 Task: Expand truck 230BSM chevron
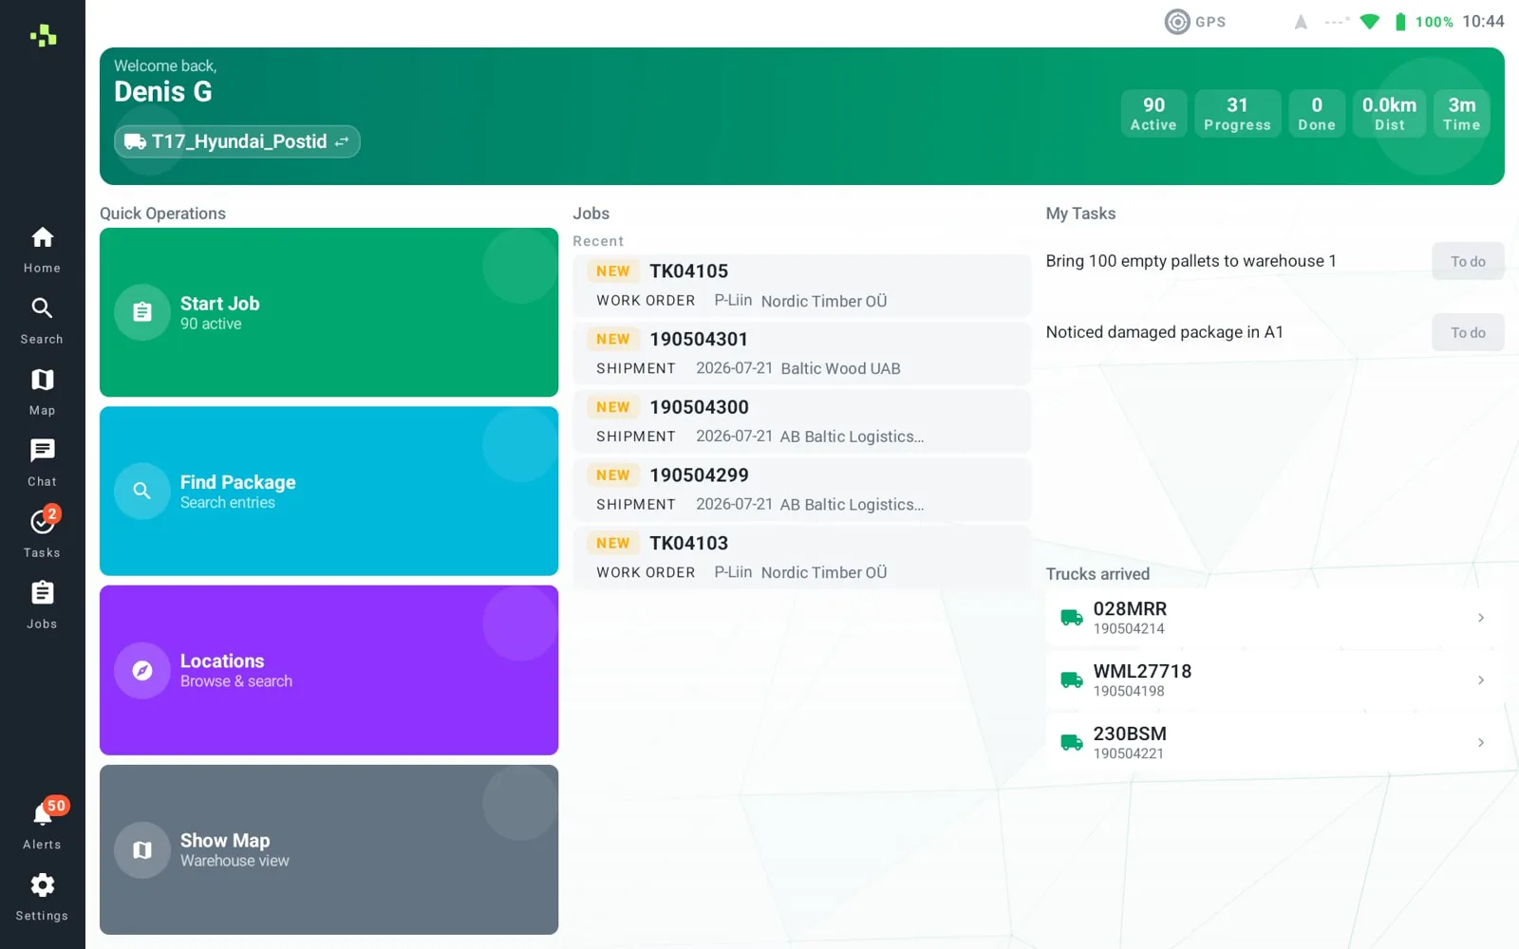pyautogui.click(x=1481, y=743)
